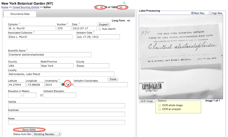Jump to last record arrow

tap(126, 7)
